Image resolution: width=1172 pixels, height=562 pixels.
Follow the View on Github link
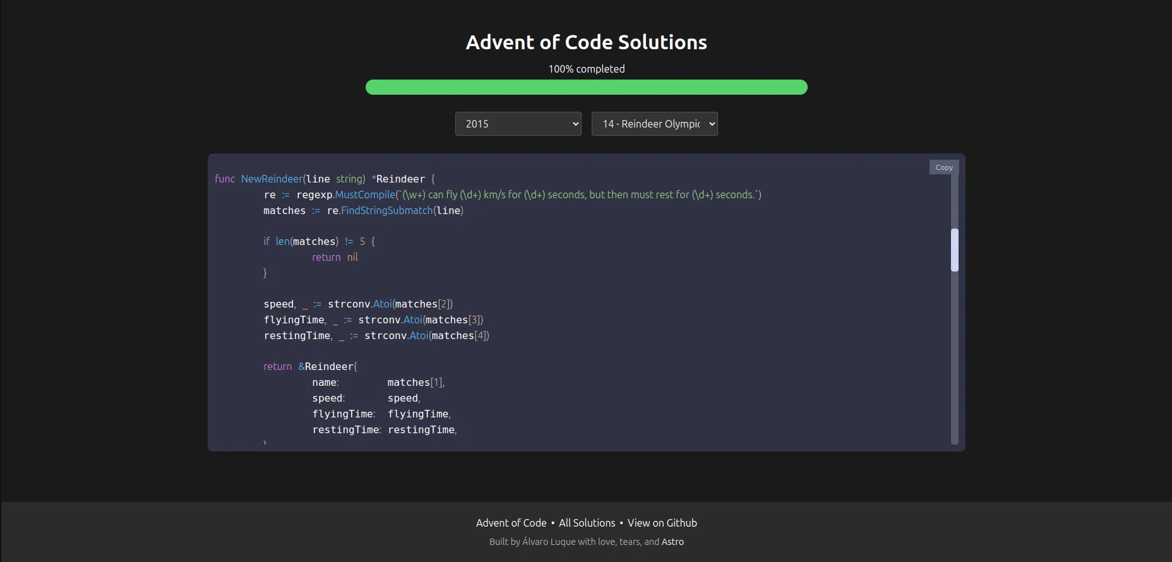coord(662,523)
